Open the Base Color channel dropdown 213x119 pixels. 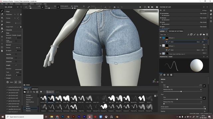[164, 35]
